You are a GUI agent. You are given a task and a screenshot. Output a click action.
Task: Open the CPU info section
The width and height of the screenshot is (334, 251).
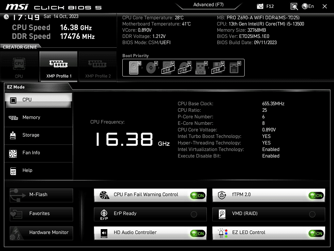(38, 100)
